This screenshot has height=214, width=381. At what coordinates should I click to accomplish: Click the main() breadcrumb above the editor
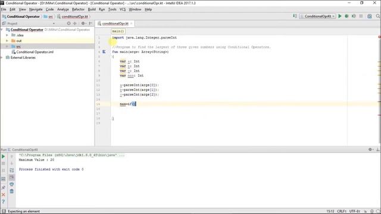118,32
